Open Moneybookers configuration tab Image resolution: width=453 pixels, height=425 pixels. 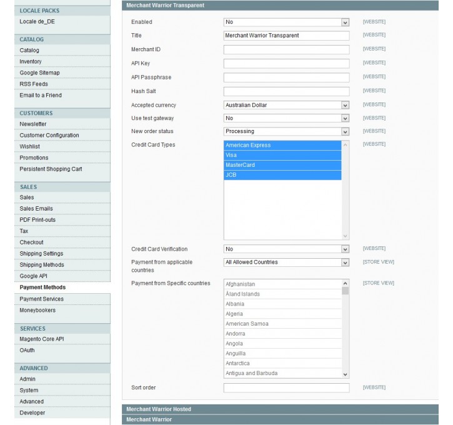point(62,310)
